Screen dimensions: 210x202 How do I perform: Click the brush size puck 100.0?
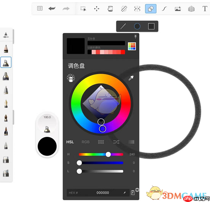[x=47, y=124]
